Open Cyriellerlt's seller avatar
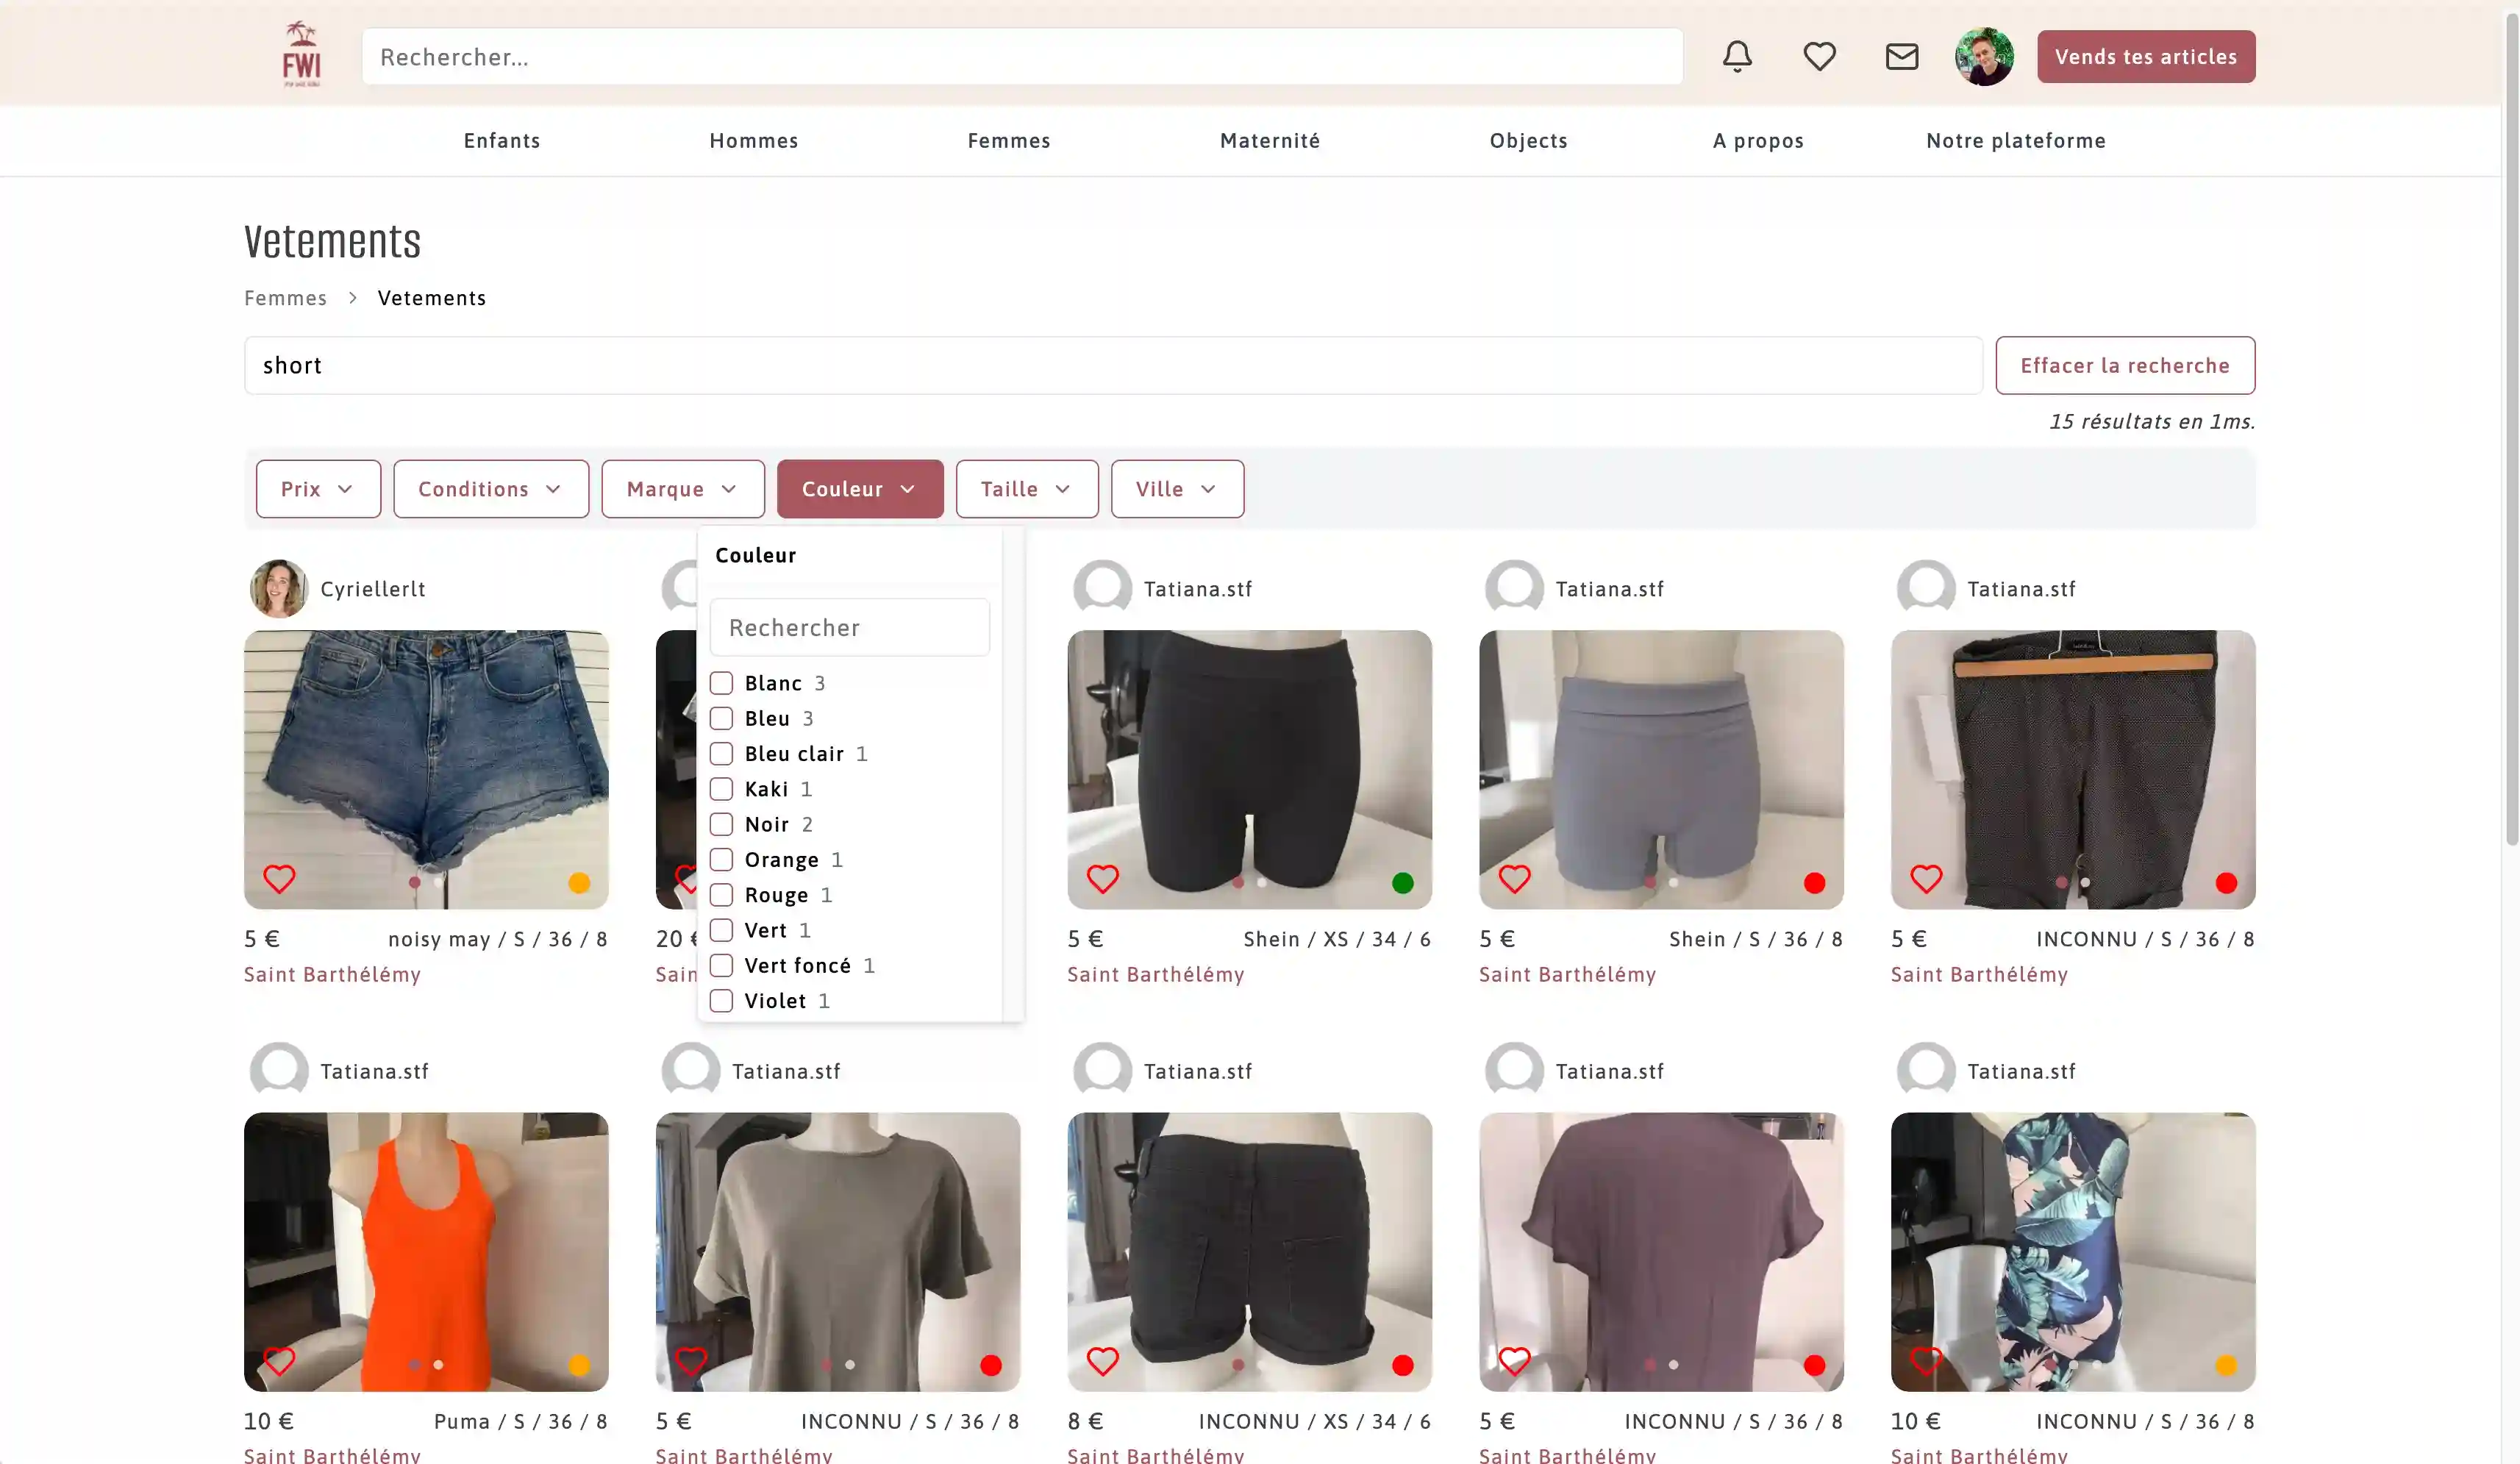Screen dimensions: 2520x1464 coord(278,588)
